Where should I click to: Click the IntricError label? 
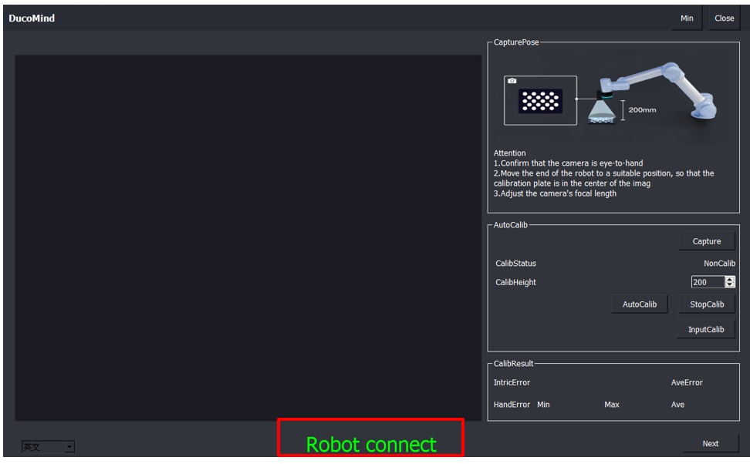[512, 383]
